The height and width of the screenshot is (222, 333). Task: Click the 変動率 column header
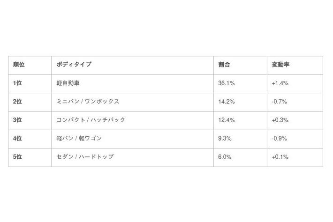pyautogui.click(x=280, y=65)
